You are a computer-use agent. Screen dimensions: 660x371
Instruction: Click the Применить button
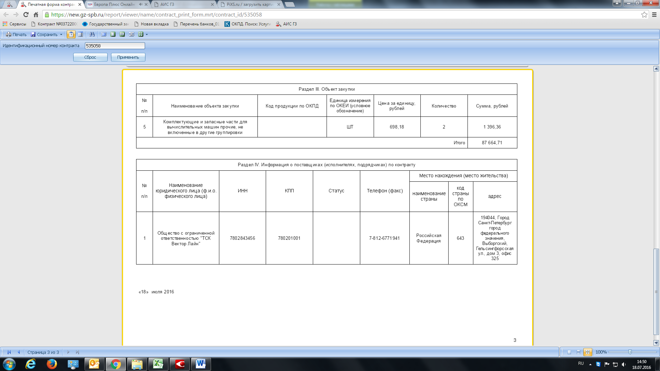click(x=128, y=57)
